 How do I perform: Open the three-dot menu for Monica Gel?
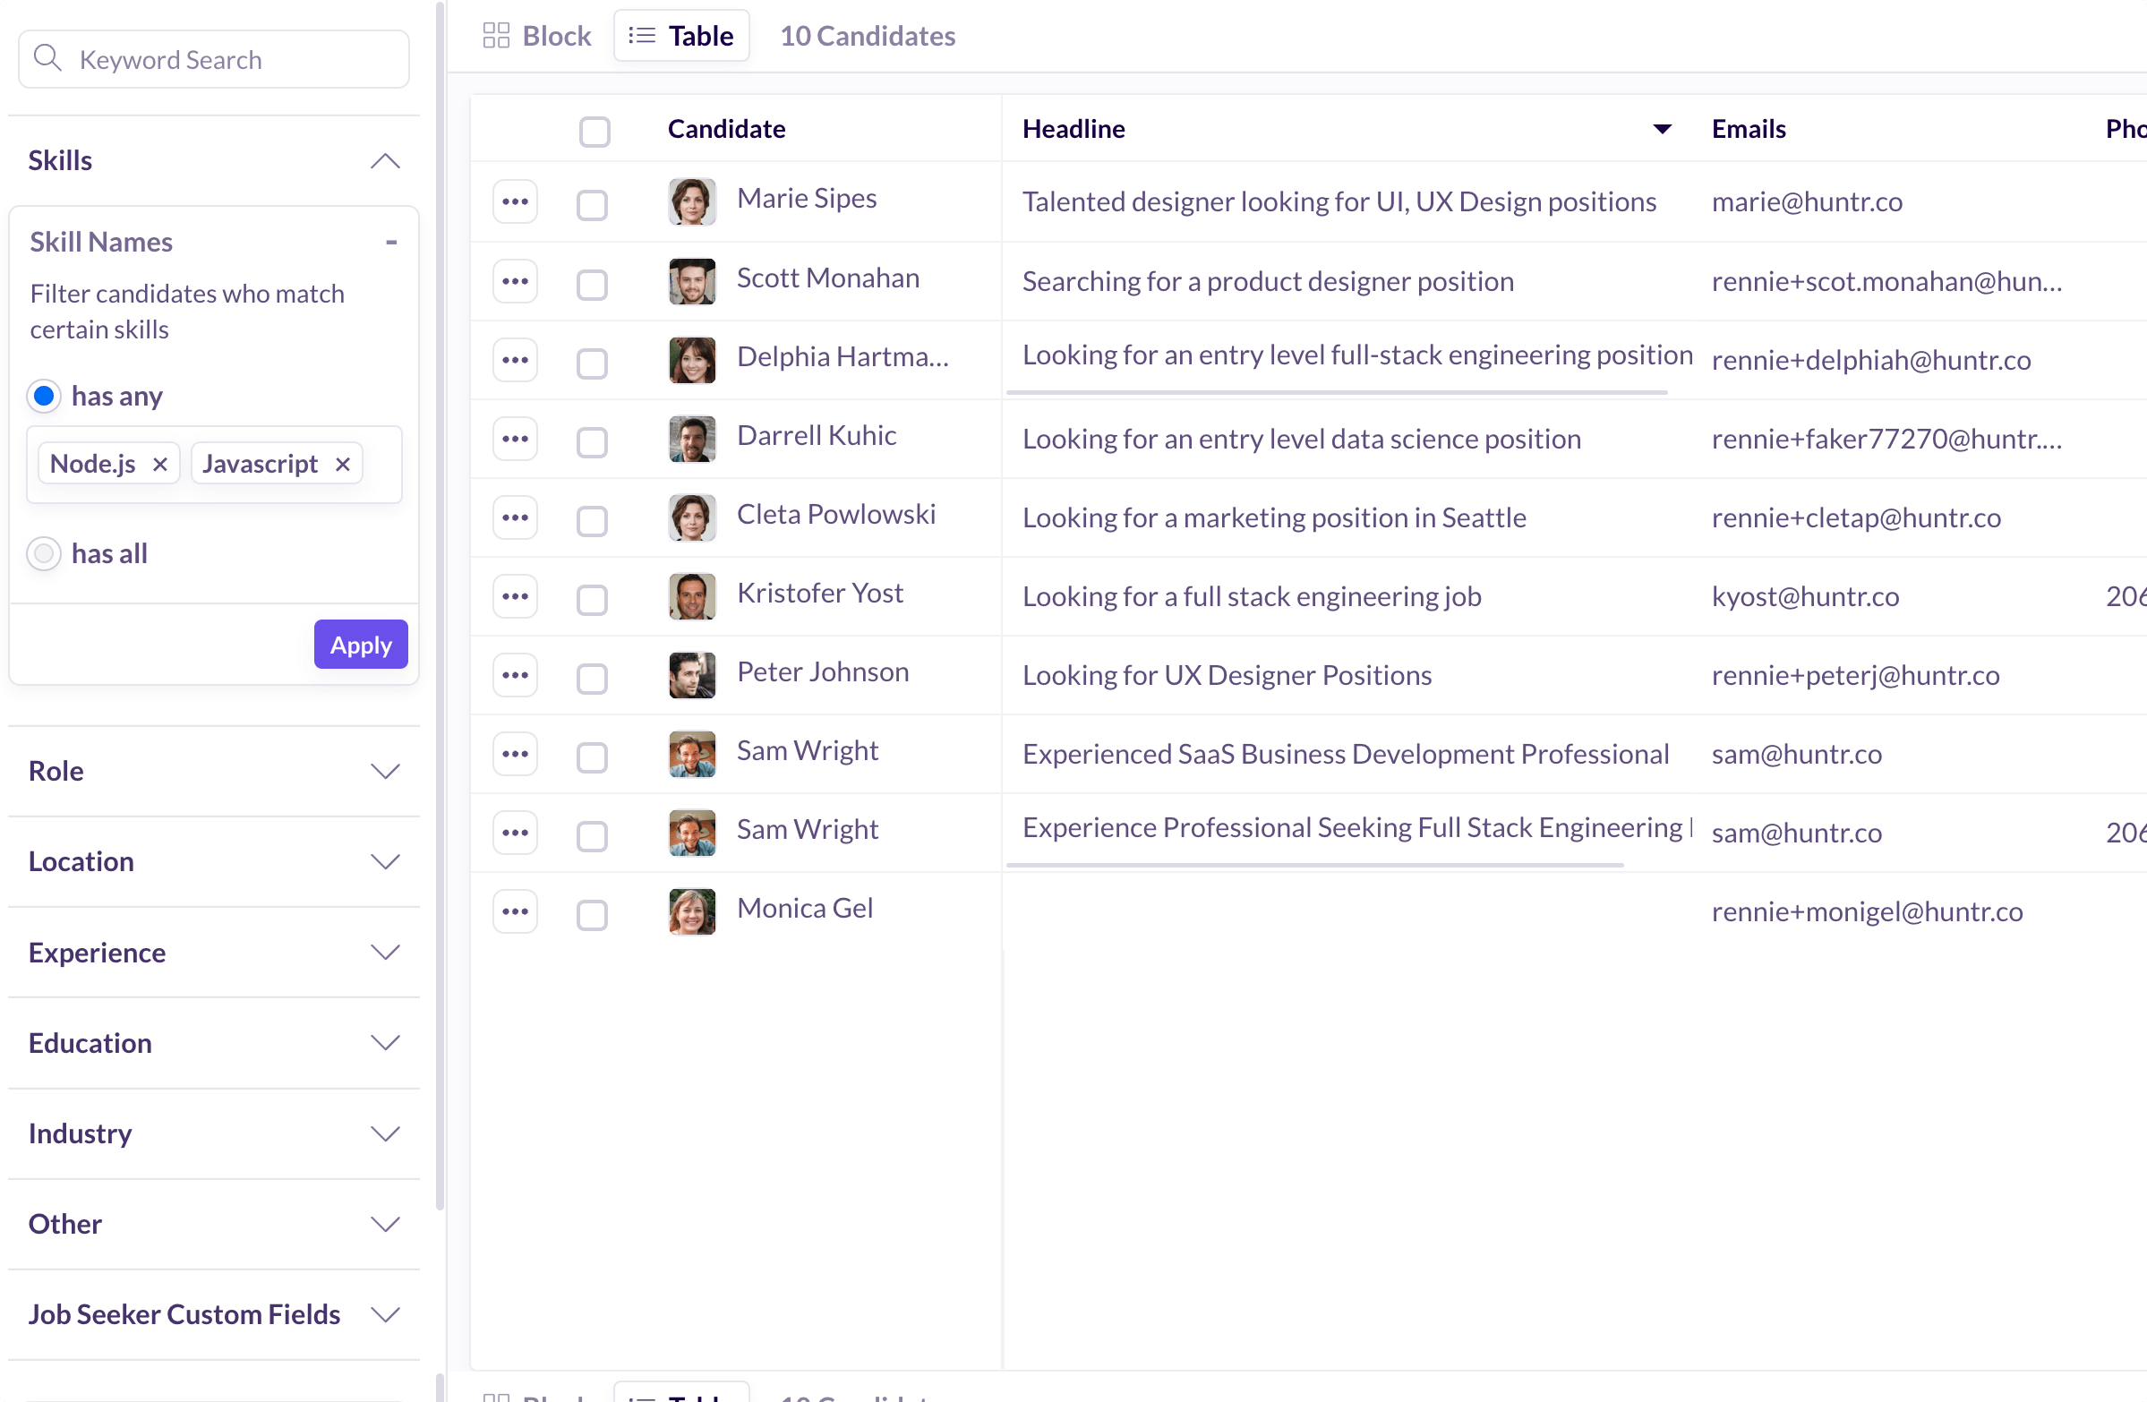coord(515,911)
